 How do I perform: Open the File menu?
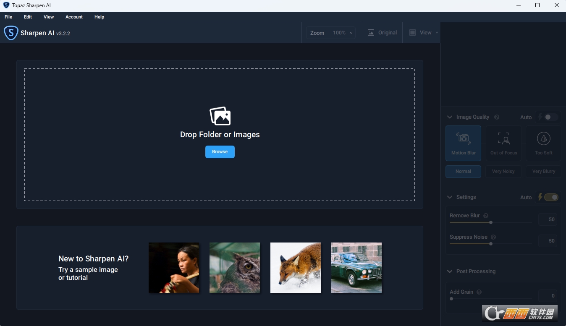click(x=8, y=17)
